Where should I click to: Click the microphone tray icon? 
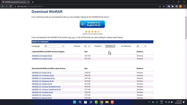157,102
